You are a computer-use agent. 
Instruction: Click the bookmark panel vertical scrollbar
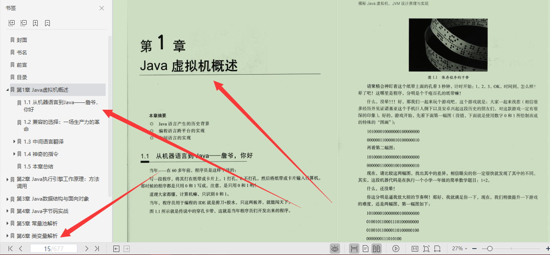(110, 116)
